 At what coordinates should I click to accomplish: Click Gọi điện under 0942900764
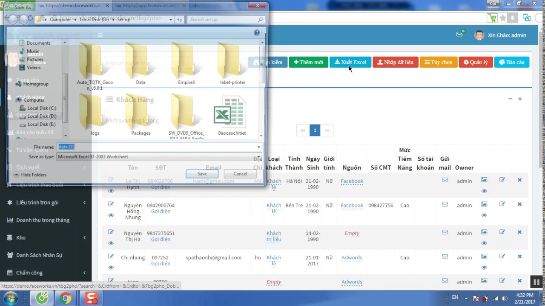pyautogui.click(x=161, y=211)
